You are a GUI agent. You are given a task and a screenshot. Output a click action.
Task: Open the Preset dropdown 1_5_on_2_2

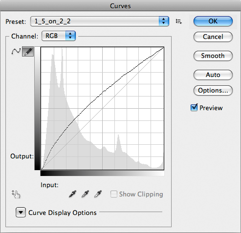[x=100, y=21]
